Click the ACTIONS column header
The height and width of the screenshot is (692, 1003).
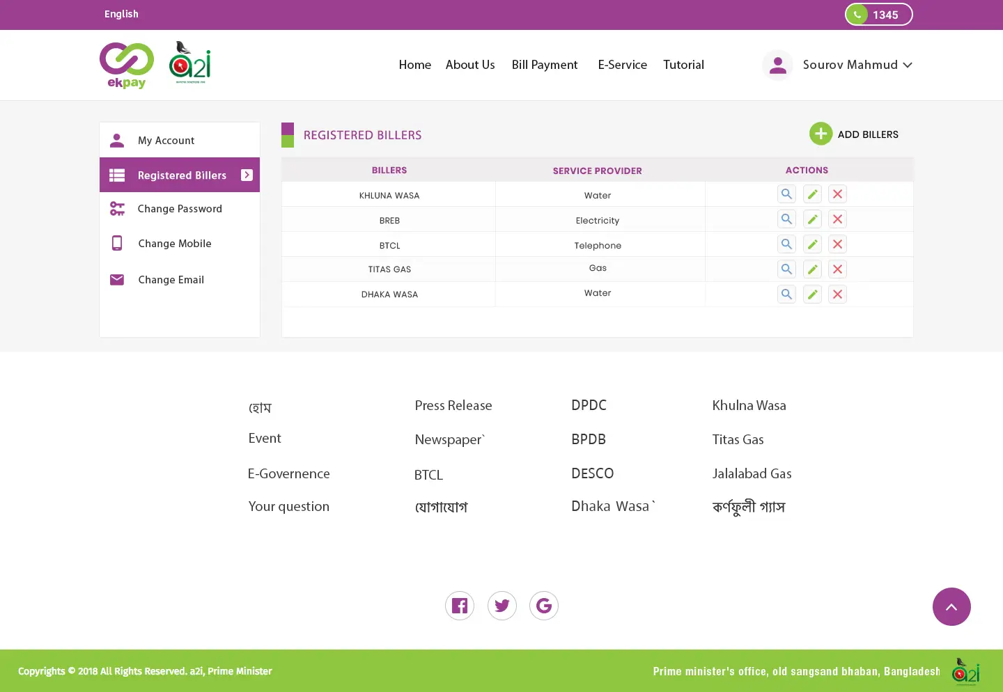807,170
